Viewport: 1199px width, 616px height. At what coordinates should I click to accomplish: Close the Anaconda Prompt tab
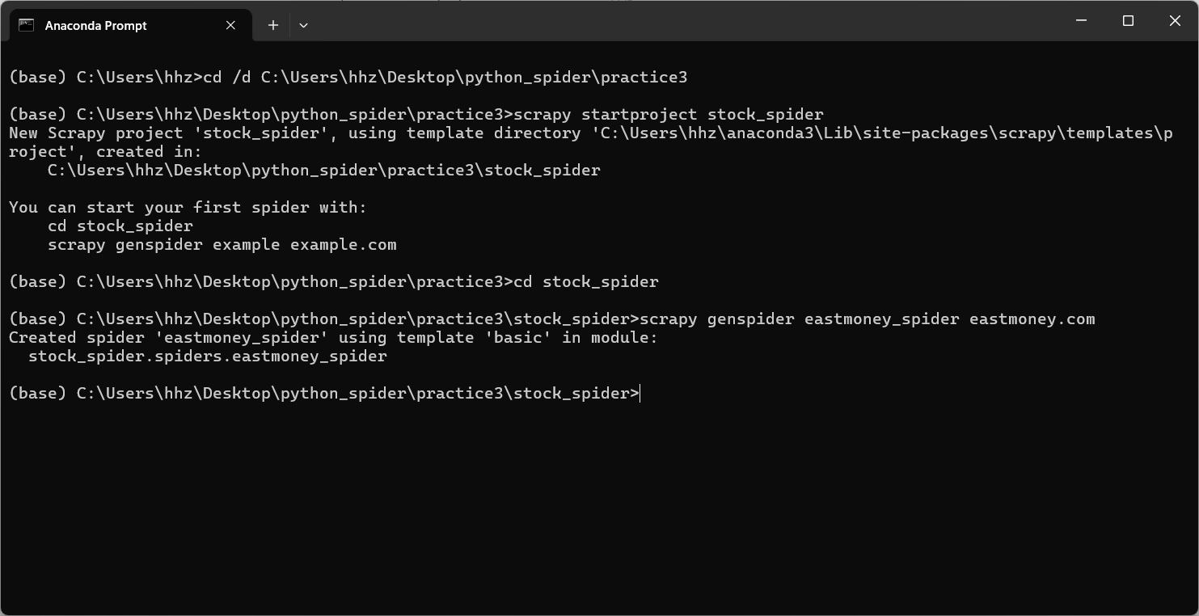click(230, 25)
